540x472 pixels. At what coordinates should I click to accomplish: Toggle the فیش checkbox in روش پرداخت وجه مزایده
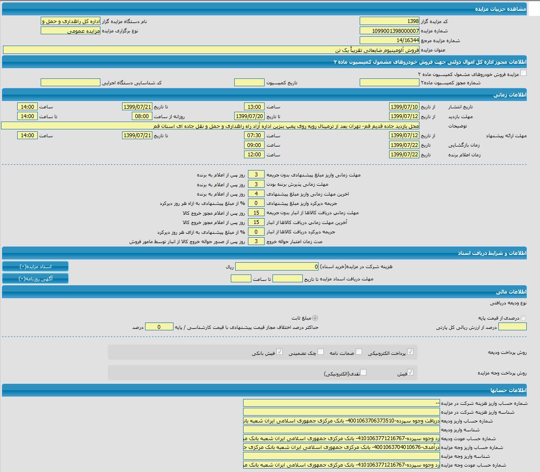point(410,373)
